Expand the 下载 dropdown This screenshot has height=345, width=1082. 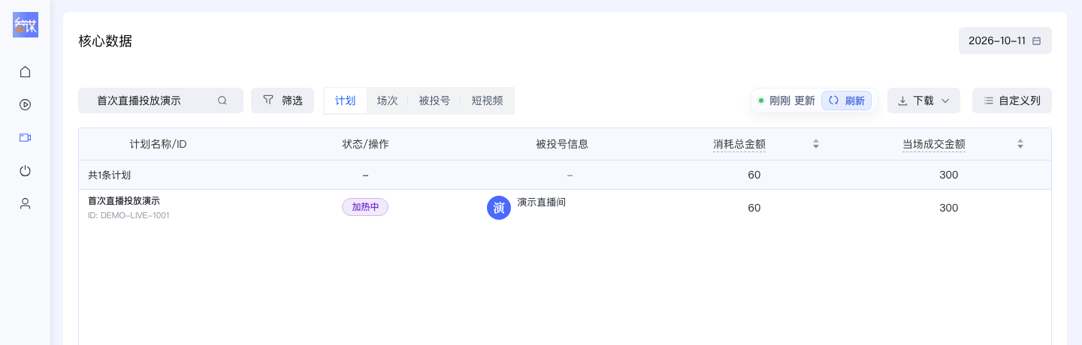pyautogui.click(x=923, y=100)
